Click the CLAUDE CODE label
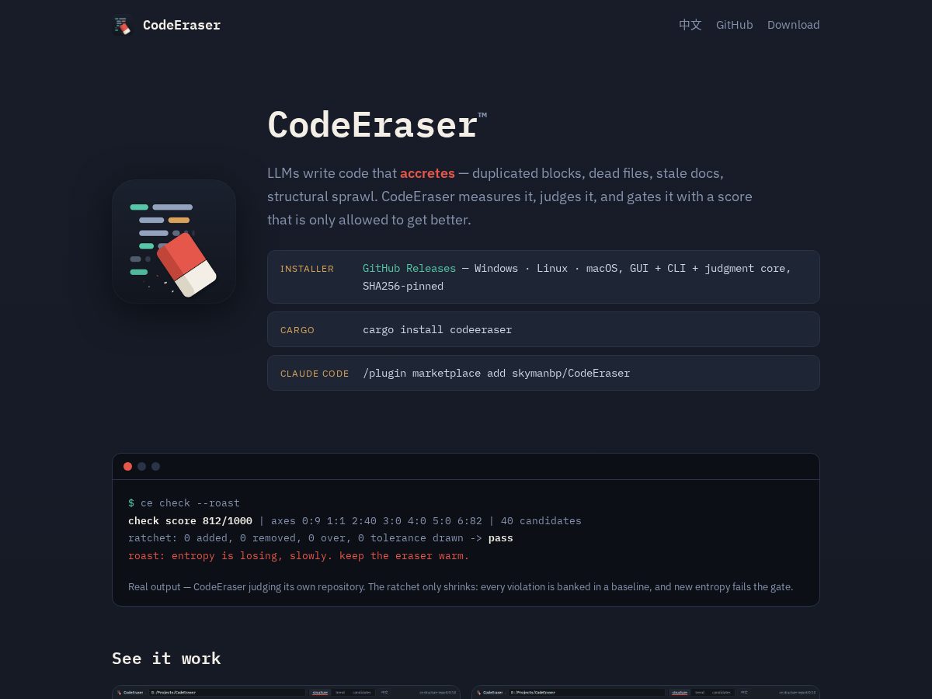The height and width of the screenshot is (699, 932). coord(315,374)
